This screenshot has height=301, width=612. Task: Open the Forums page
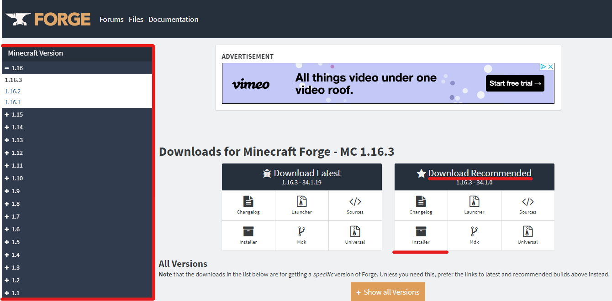click(x=111, y=19)
